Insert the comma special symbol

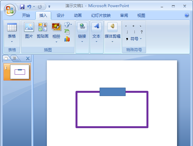[126, 26]
